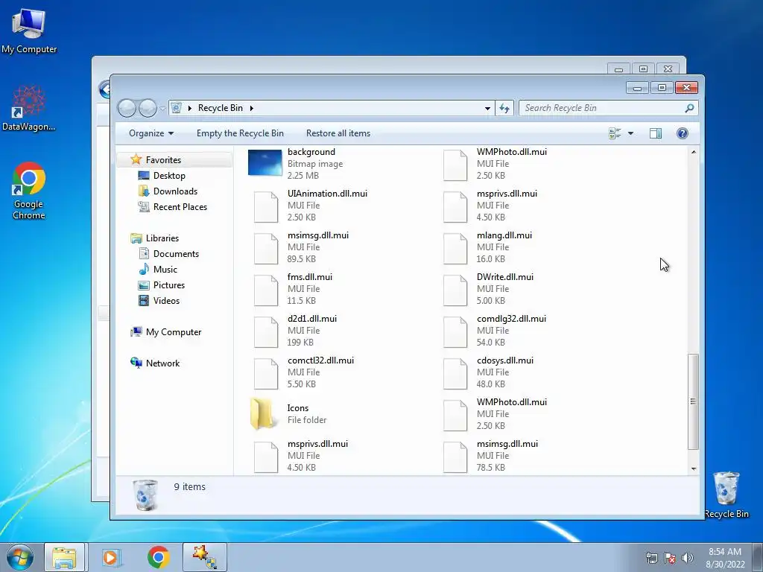This screenshot has height=572, width=763.
Task: Click the taskbar installer icon with shield
Action: coord(205,557)
